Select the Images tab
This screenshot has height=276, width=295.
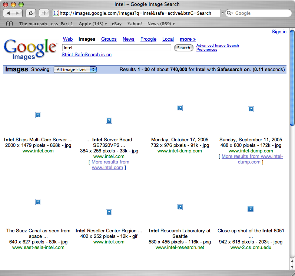pos(87,39)
